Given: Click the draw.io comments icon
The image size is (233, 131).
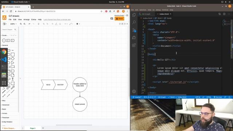Looking at the screenshot, I should [112, 19].
